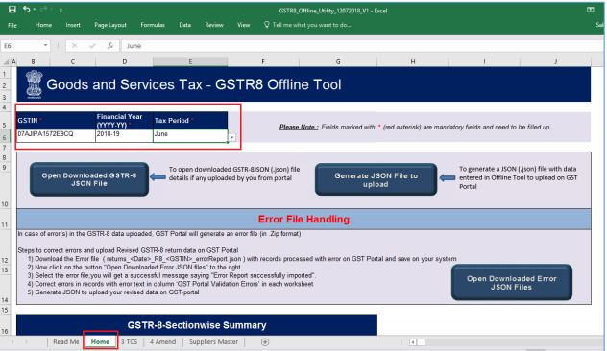This screenshot has width=607, height=351.
Task: Select the column H header
Action: pyautogui.click(x=413, y=61)
